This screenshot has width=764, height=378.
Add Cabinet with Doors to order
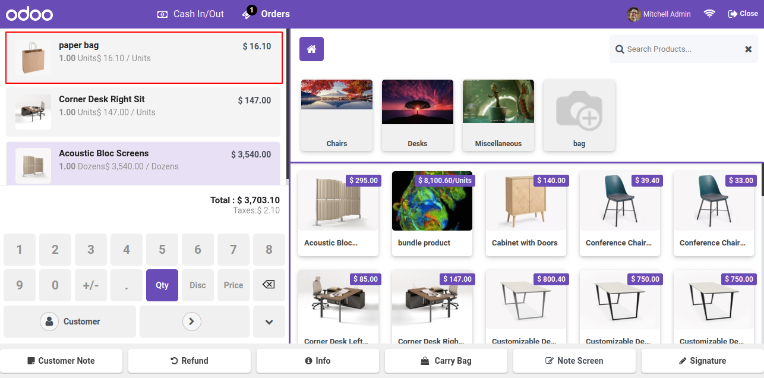click(x=526, y=214)
